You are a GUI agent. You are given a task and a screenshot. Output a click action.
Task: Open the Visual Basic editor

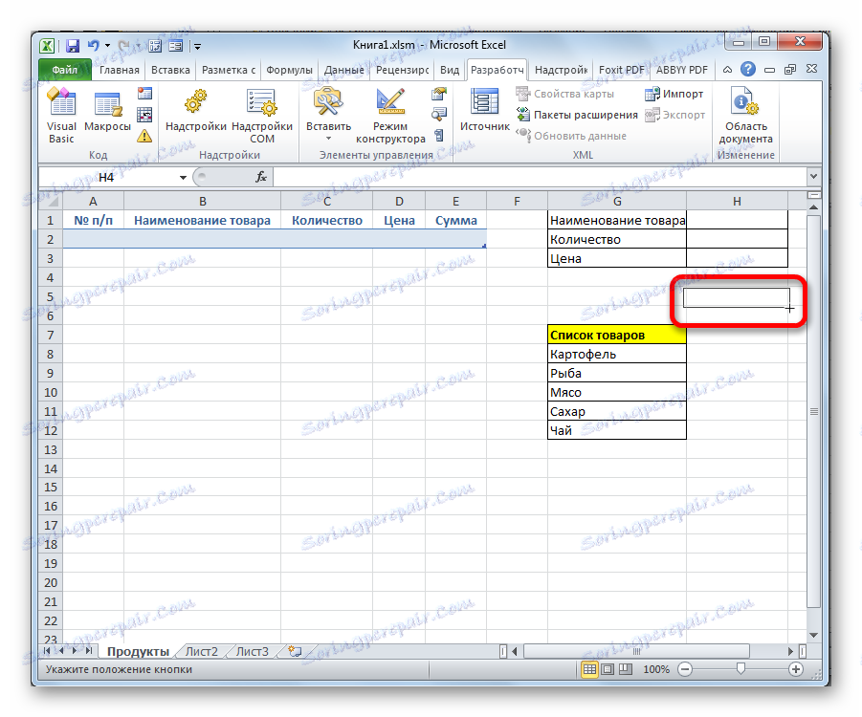[x=61, y=115]
